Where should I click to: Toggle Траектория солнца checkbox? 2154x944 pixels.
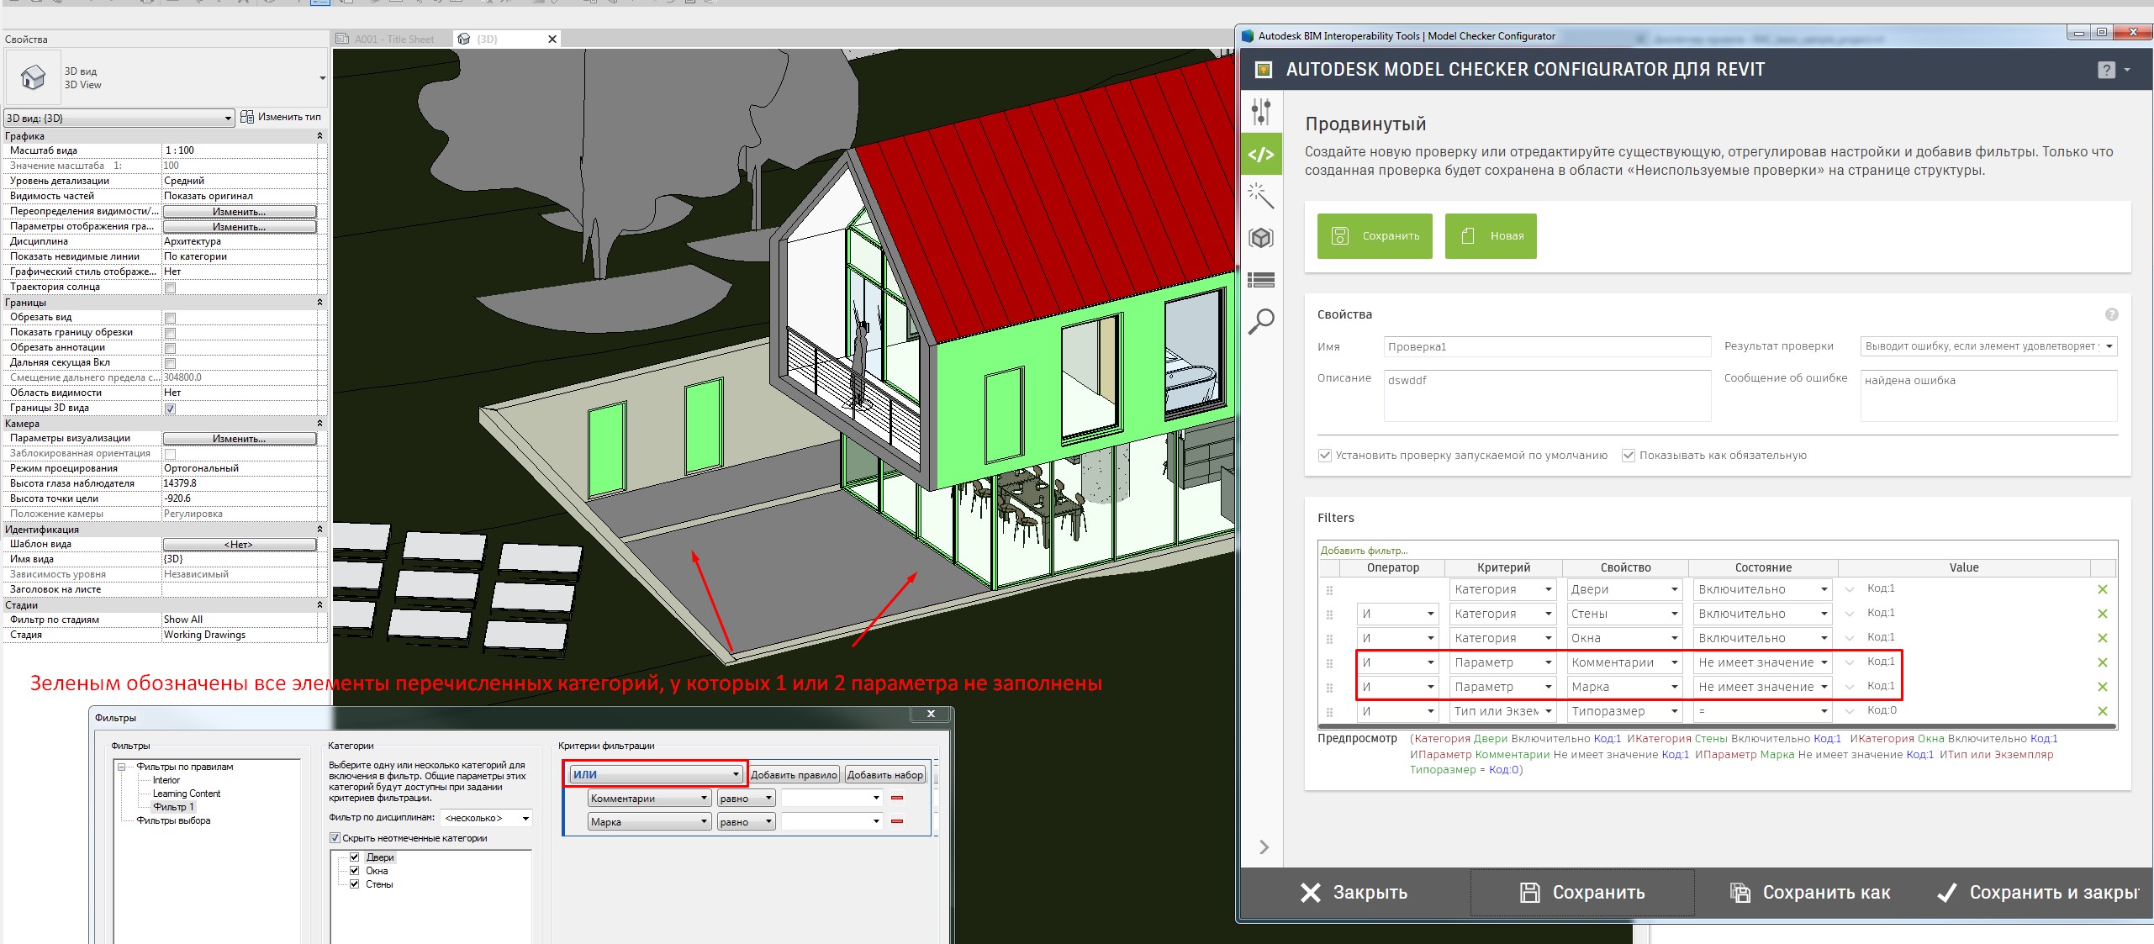171,287
